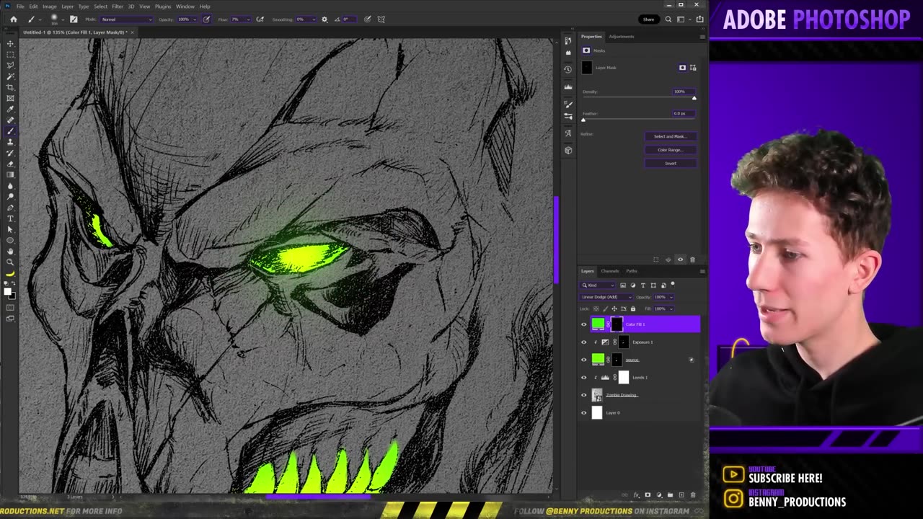Click layer style fx icon

[636, 495]
